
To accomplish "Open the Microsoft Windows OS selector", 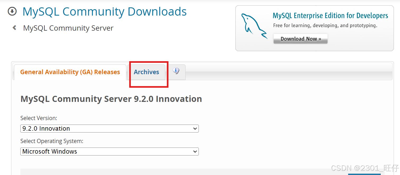I will [109, 152].
